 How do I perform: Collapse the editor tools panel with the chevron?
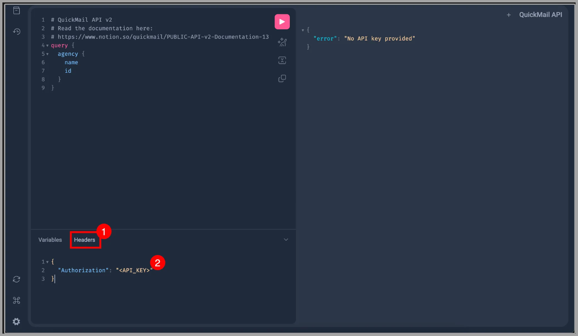pyautogui.click(x=286, y=240)
